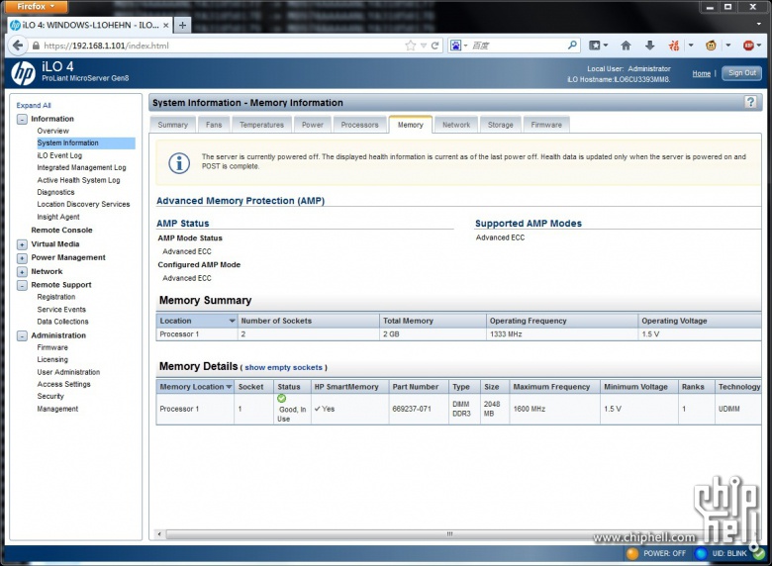Click the browser back arrow button

tap(18, 46)
